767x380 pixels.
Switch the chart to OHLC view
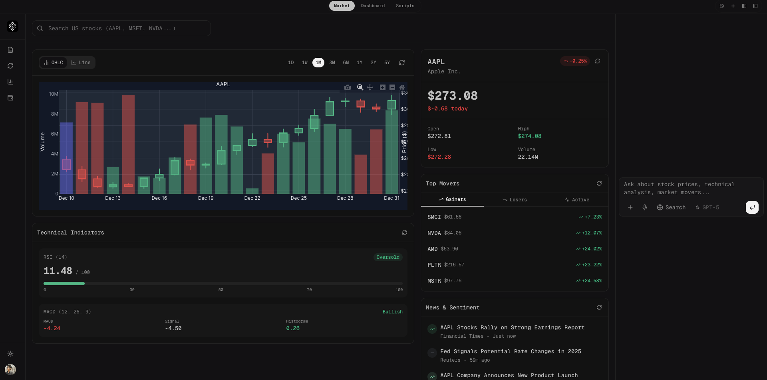point(54,63)
